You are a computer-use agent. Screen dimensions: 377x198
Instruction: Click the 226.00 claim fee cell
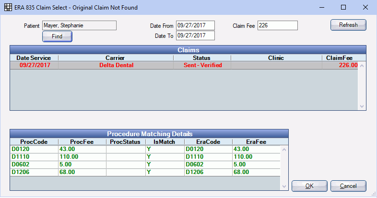click(340, 65)
